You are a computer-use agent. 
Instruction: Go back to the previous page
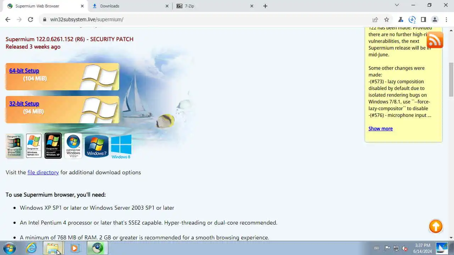click(x=8, y=19)
